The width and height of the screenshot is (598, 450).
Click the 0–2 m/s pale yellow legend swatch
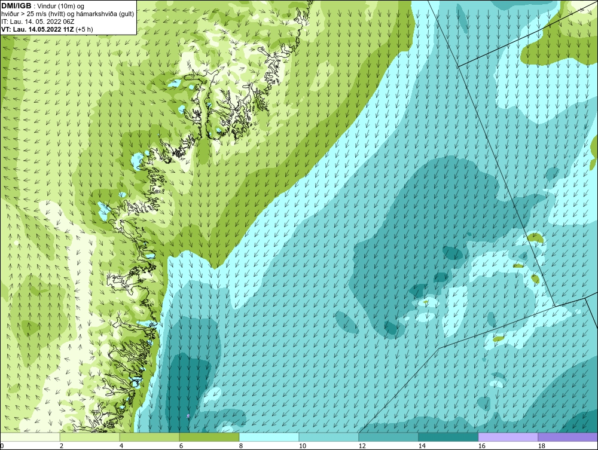(30, 437)
